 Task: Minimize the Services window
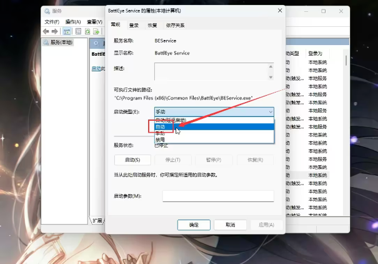[x=306, y=11]
